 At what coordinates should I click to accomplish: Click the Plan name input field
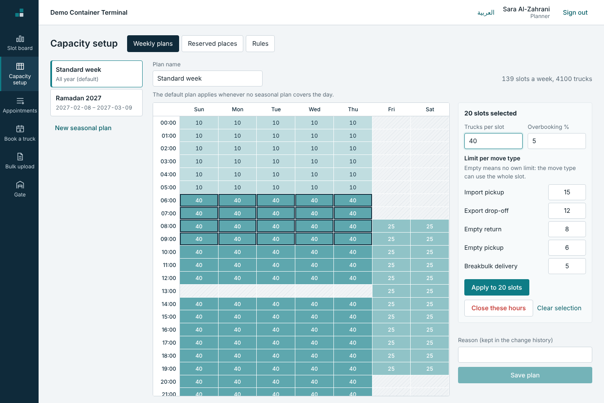pyautogui.click(x=208, y=79)
